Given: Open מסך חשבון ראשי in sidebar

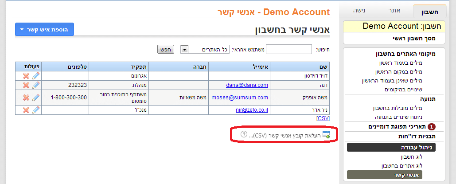Looking at the screenshot, I should (x=414, y=39).
